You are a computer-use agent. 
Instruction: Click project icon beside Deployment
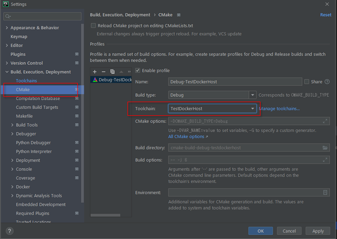tap(77, 160)
